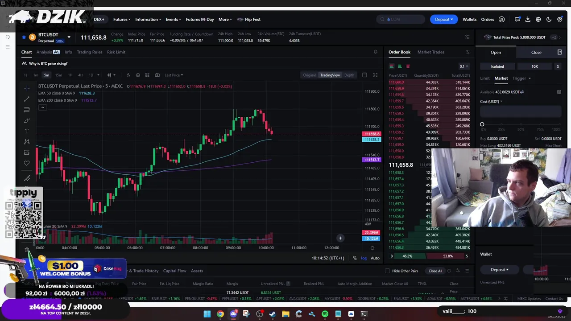Click the favorite star for BTCUSDT
571x321 pixels.
click(24, 37)
